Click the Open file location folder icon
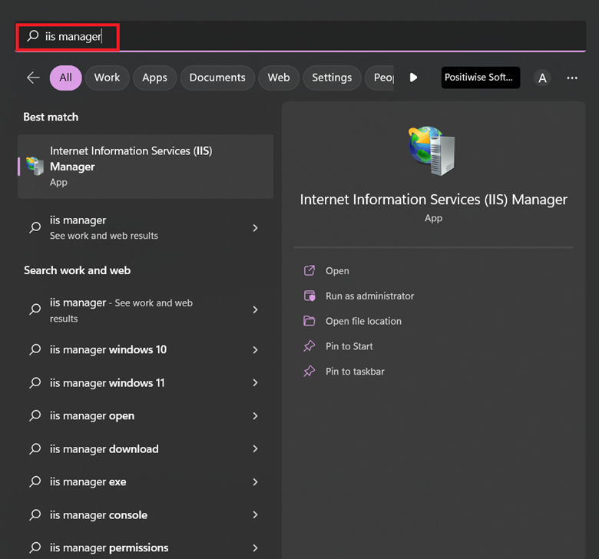 point(309,321)
